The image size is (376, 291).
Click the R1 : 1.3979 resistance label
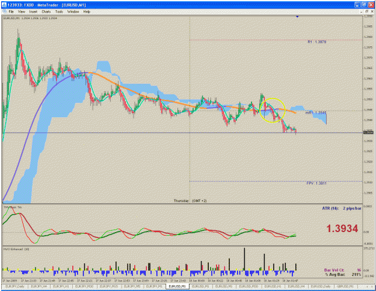point(317,42)
